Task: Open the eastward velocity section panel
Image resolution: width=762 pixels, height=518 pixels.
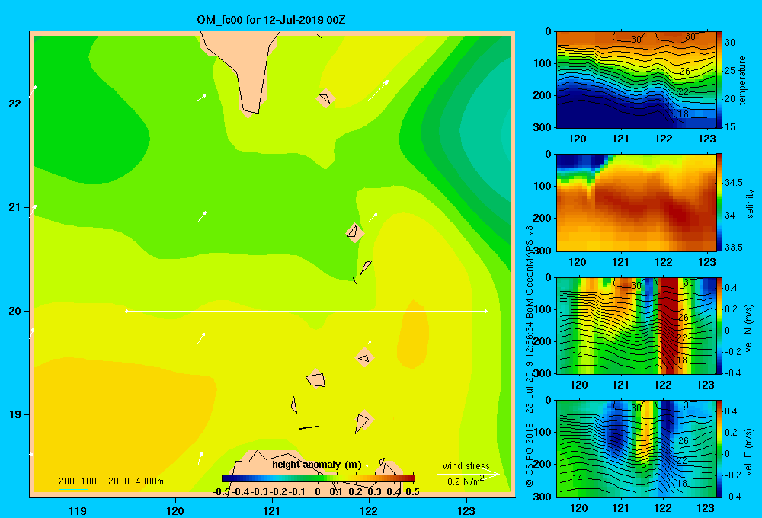Action: (636, 449)
